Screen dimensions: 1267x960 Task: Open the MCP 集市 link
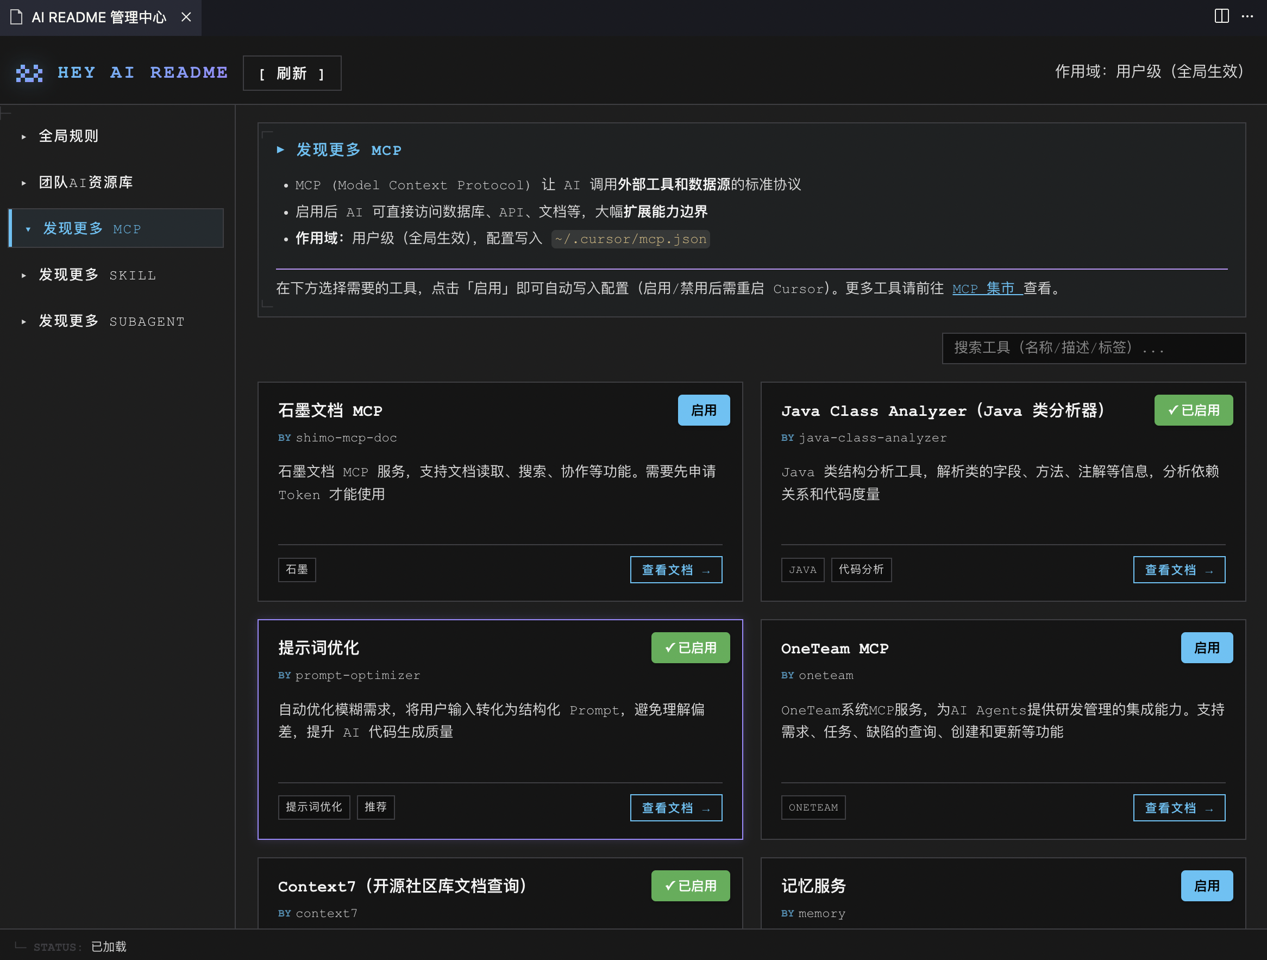click(x=987, y=289)
